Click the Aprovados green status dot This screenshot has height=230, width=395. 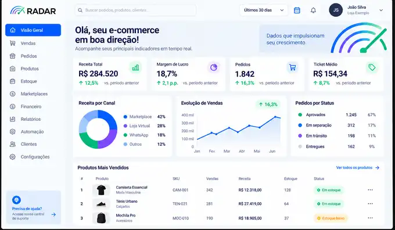pyautogui.click(x=300, y=114)
